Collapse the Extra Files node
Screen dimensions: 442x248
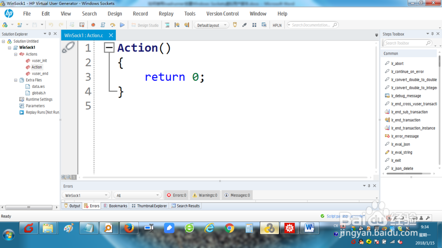click(x=16, y=80)
